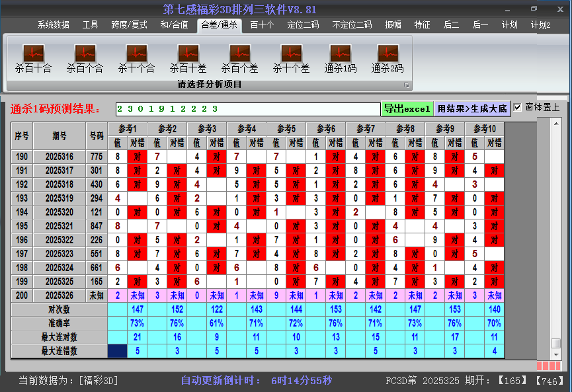Open the 工具 menu tab
572x392 pixels.
coord(90,24)
